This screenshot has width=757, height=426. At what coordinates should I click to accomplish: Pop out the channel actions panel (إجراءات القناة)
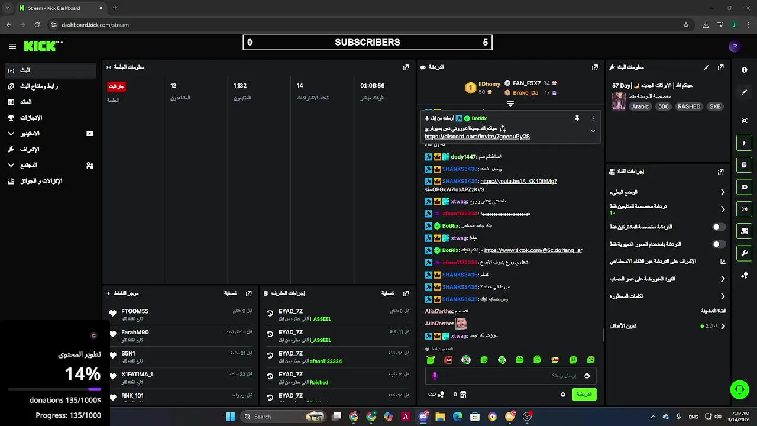pyautogui.click(x=720, y=172)
